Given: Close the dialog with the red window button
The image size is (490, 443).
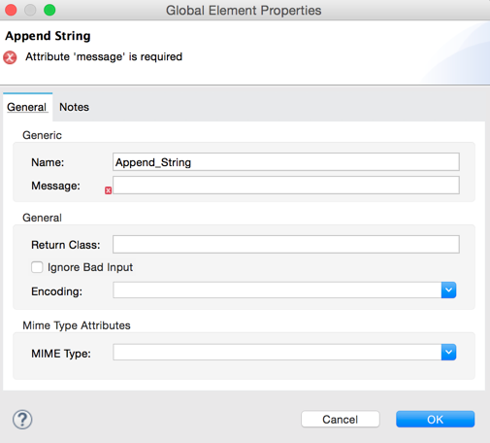Looking at the screenshot, I should tap(11, 10).
